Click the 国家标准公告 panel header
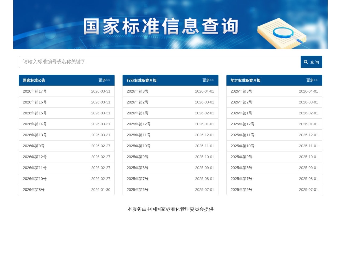This screenshot has width=341, height=256. point(34,80)
